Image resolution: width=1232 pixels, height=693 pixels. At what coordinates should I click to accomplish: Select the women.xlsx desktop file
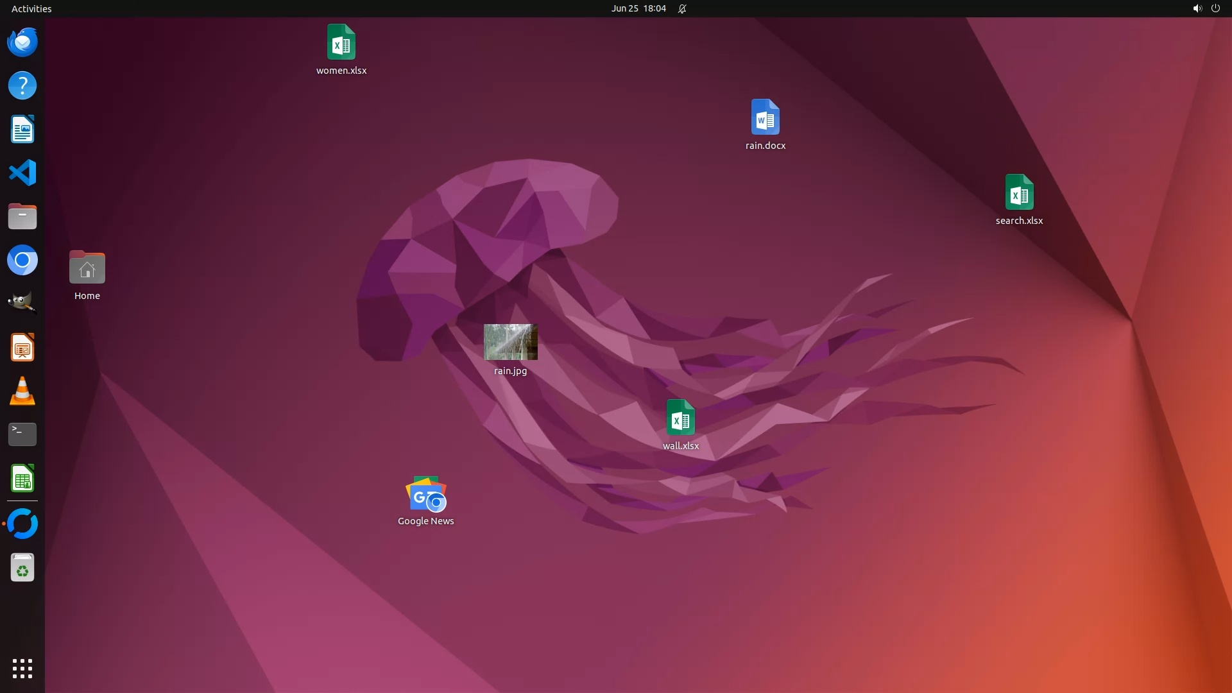(x=341, y=42)
